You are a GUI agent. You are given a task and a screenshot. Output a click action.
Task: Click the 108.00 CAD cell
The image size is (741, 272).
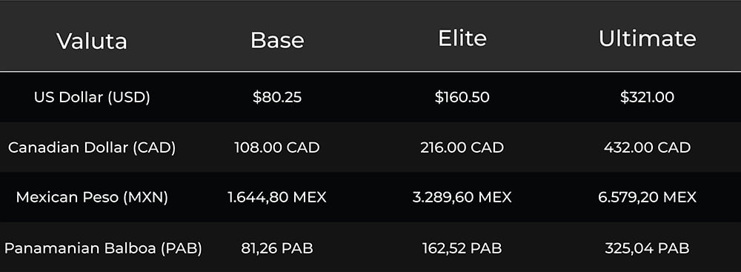tap(277, 147)
